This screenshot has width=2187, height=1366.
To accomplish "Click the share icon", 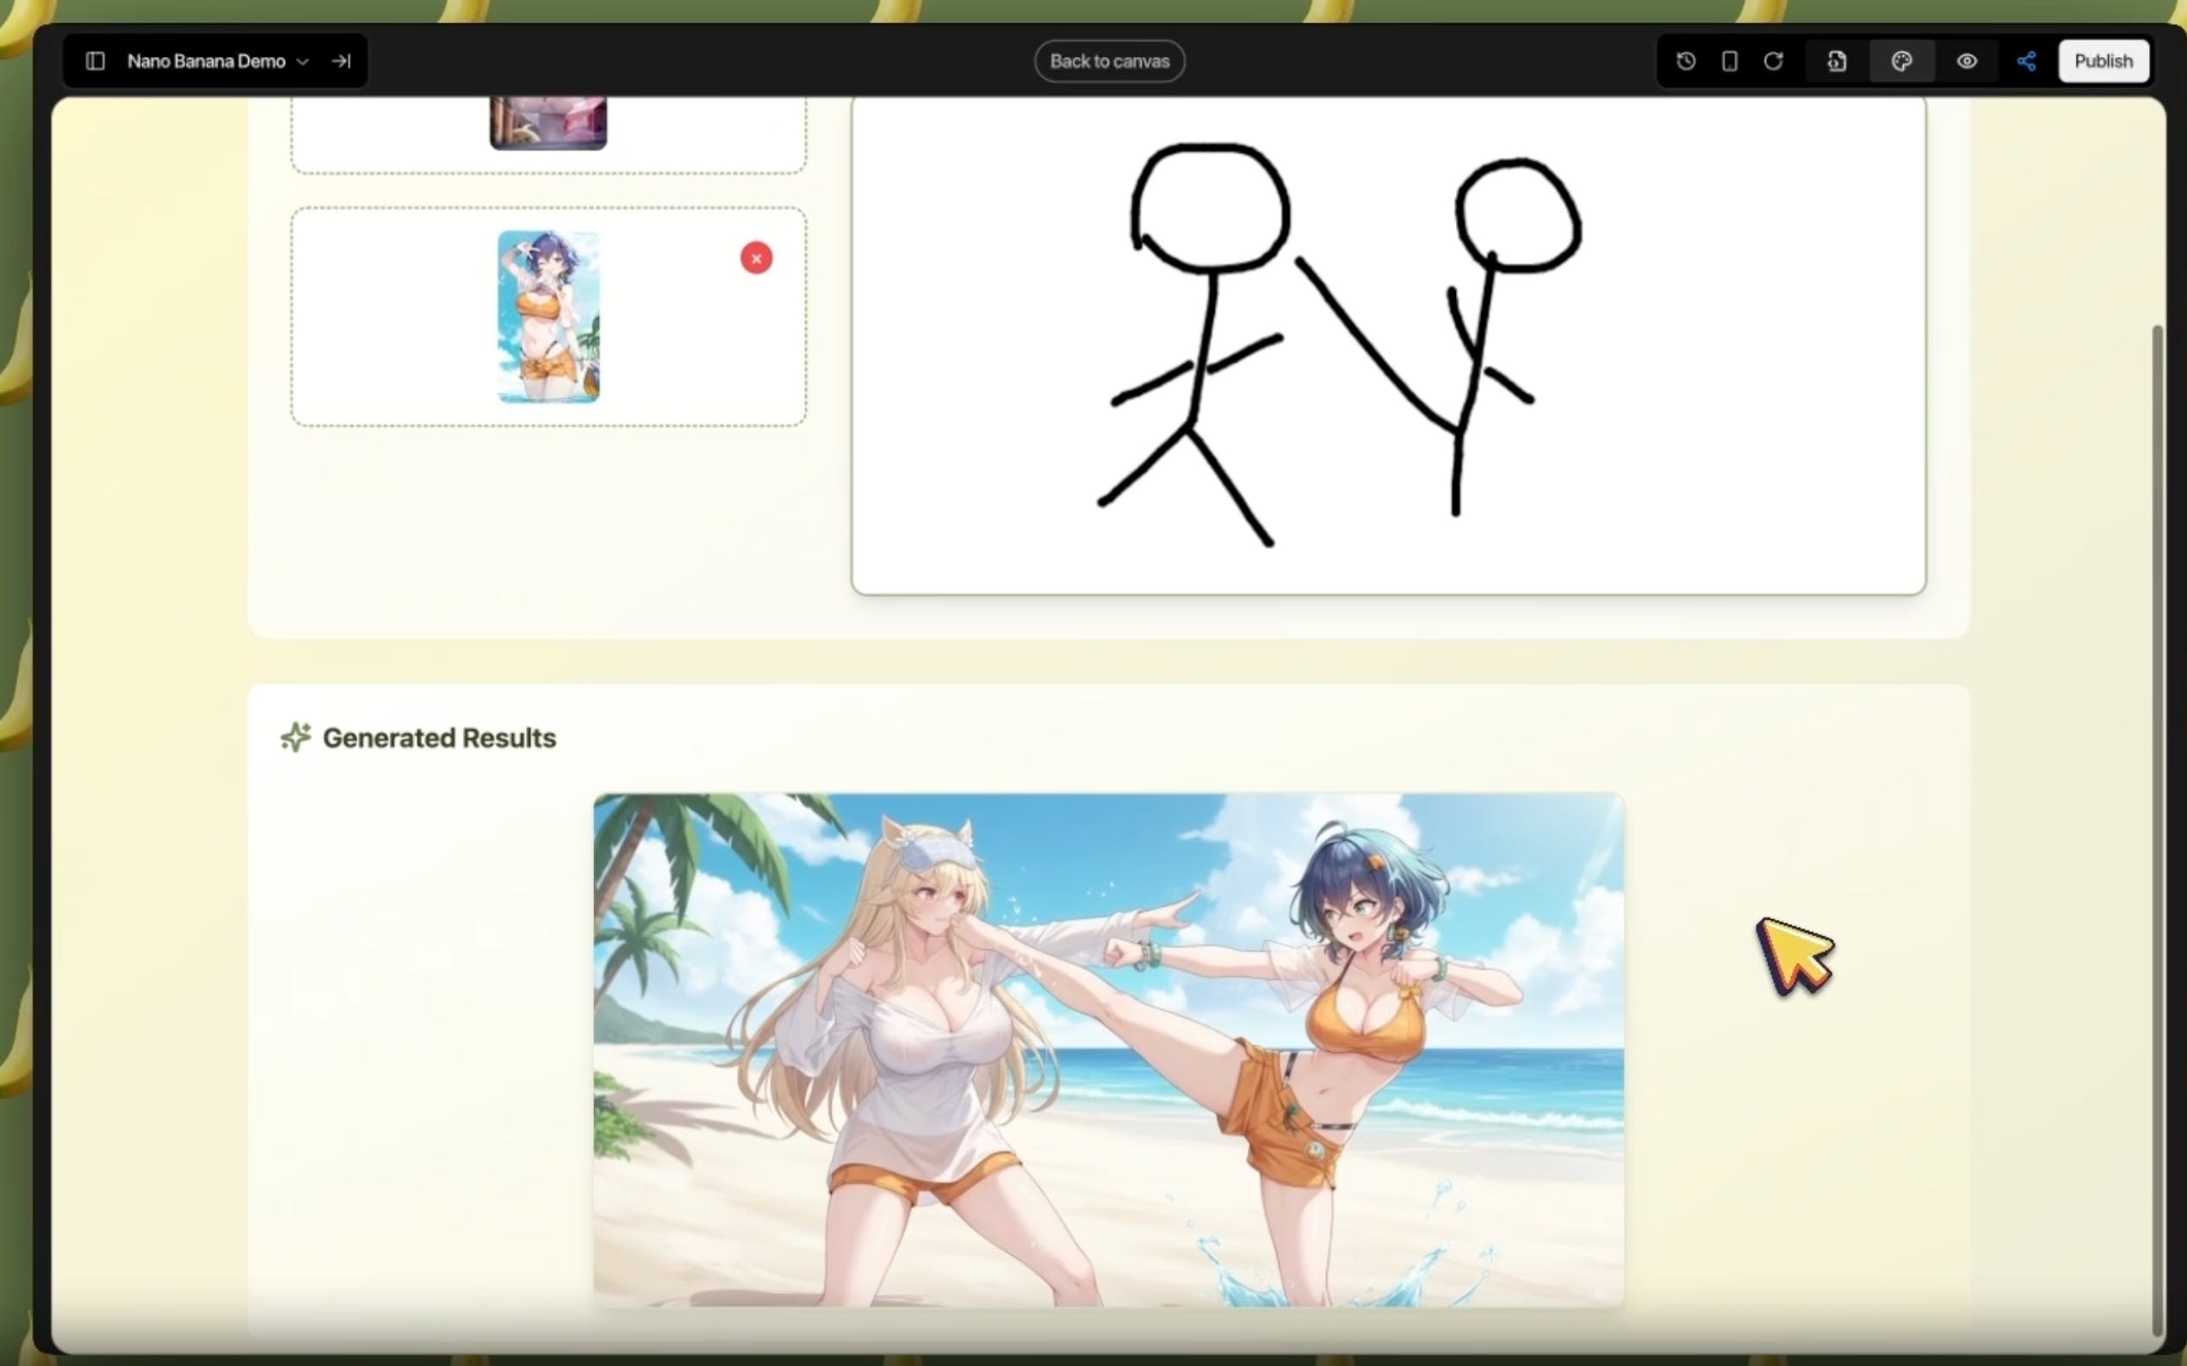I will [x=2026, y=61].
